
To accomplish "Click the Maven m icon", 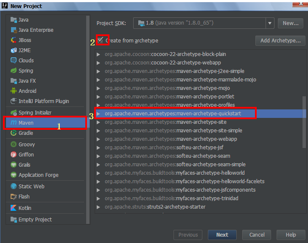I will (14, 123).
